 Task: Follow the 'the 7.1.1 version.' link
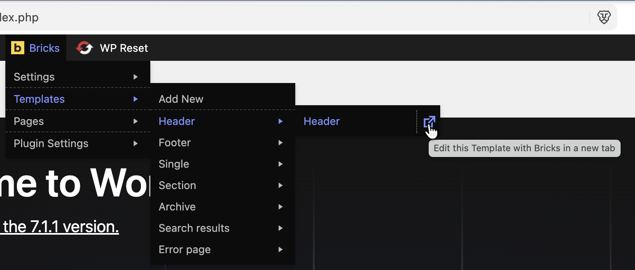click(x=61, y=227)
